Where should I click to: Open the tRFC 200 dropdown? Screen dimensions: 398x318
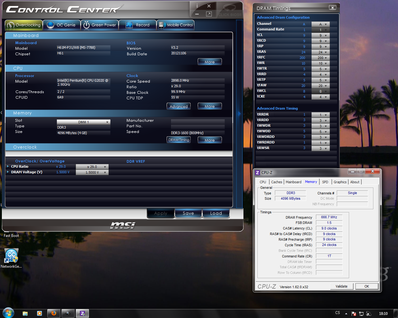coord(320,58)
